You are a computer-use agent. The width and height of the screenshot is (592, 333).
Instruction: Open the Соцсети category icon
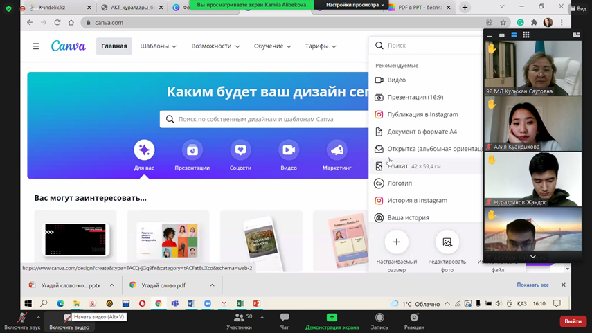(x=240, y=150)
